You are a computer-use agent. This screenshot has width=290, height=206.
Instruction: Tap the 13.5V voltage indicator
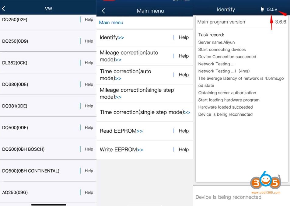click(272, 9)
